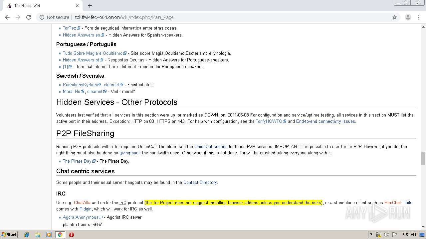This screenshot has height=239, width=426.
Task: Open Windows Media Player taskbar icon
Action: point(49,235)
